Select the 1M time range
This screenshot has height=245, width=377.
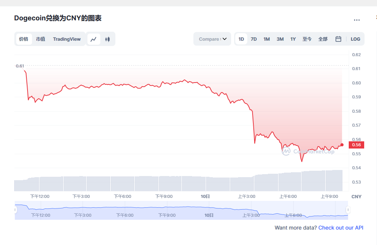267,39
